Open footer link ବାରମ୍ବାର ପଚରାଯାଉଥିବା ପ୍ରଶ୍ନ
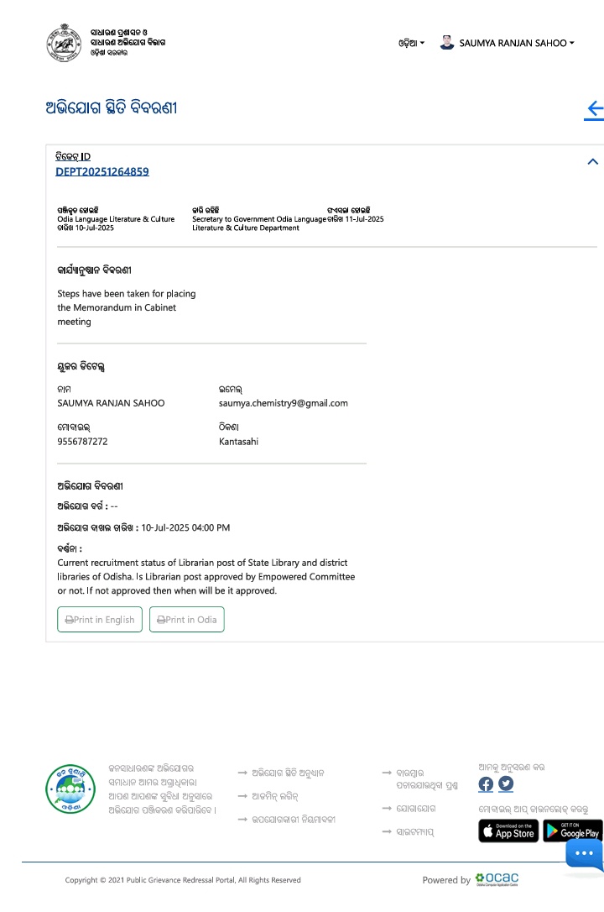This screenshot has width=604, height=912. (x=427, y=779)
